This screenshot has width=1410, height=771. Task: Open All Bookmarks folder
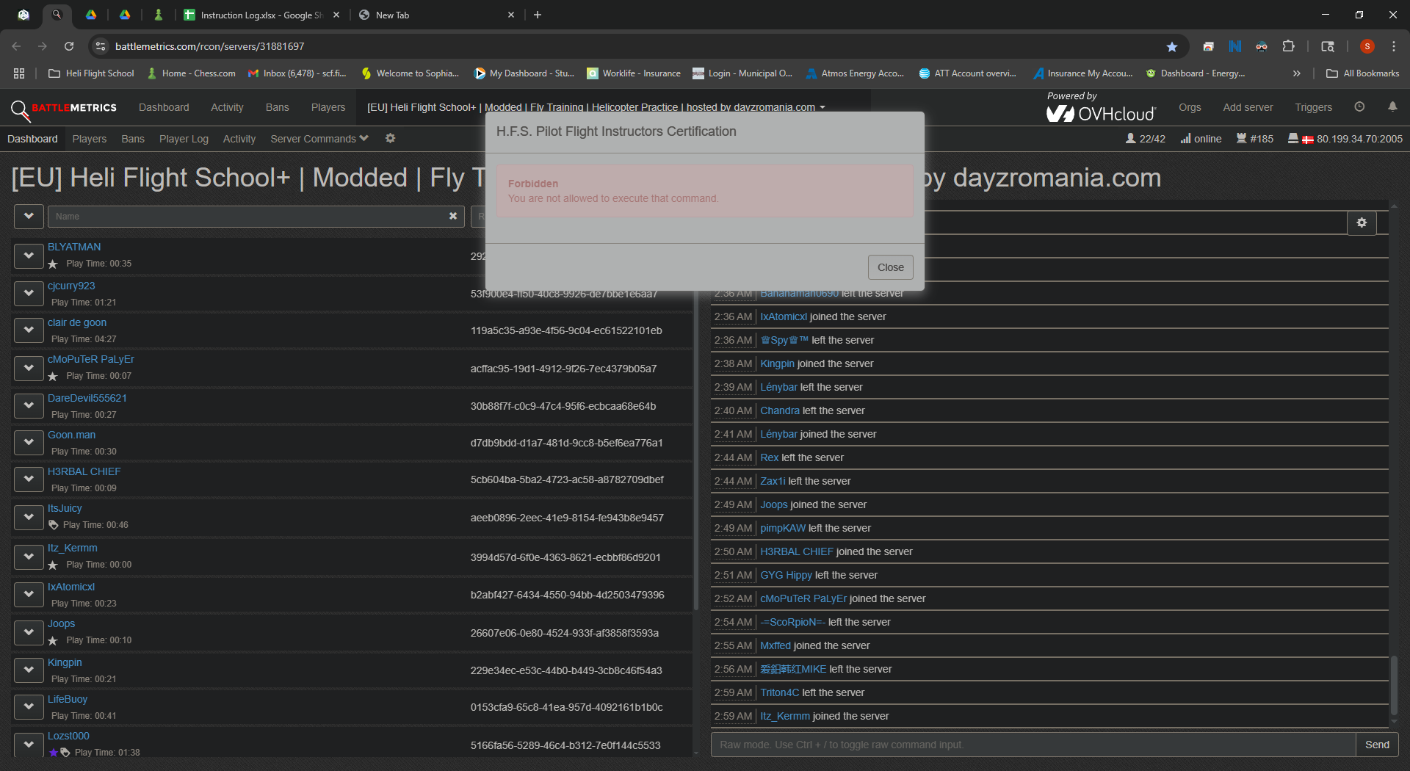pyautogui.click(x=1363, y=73)
